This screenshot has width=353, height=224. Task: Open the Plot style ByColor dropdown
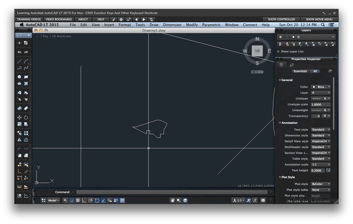[321, 184]
